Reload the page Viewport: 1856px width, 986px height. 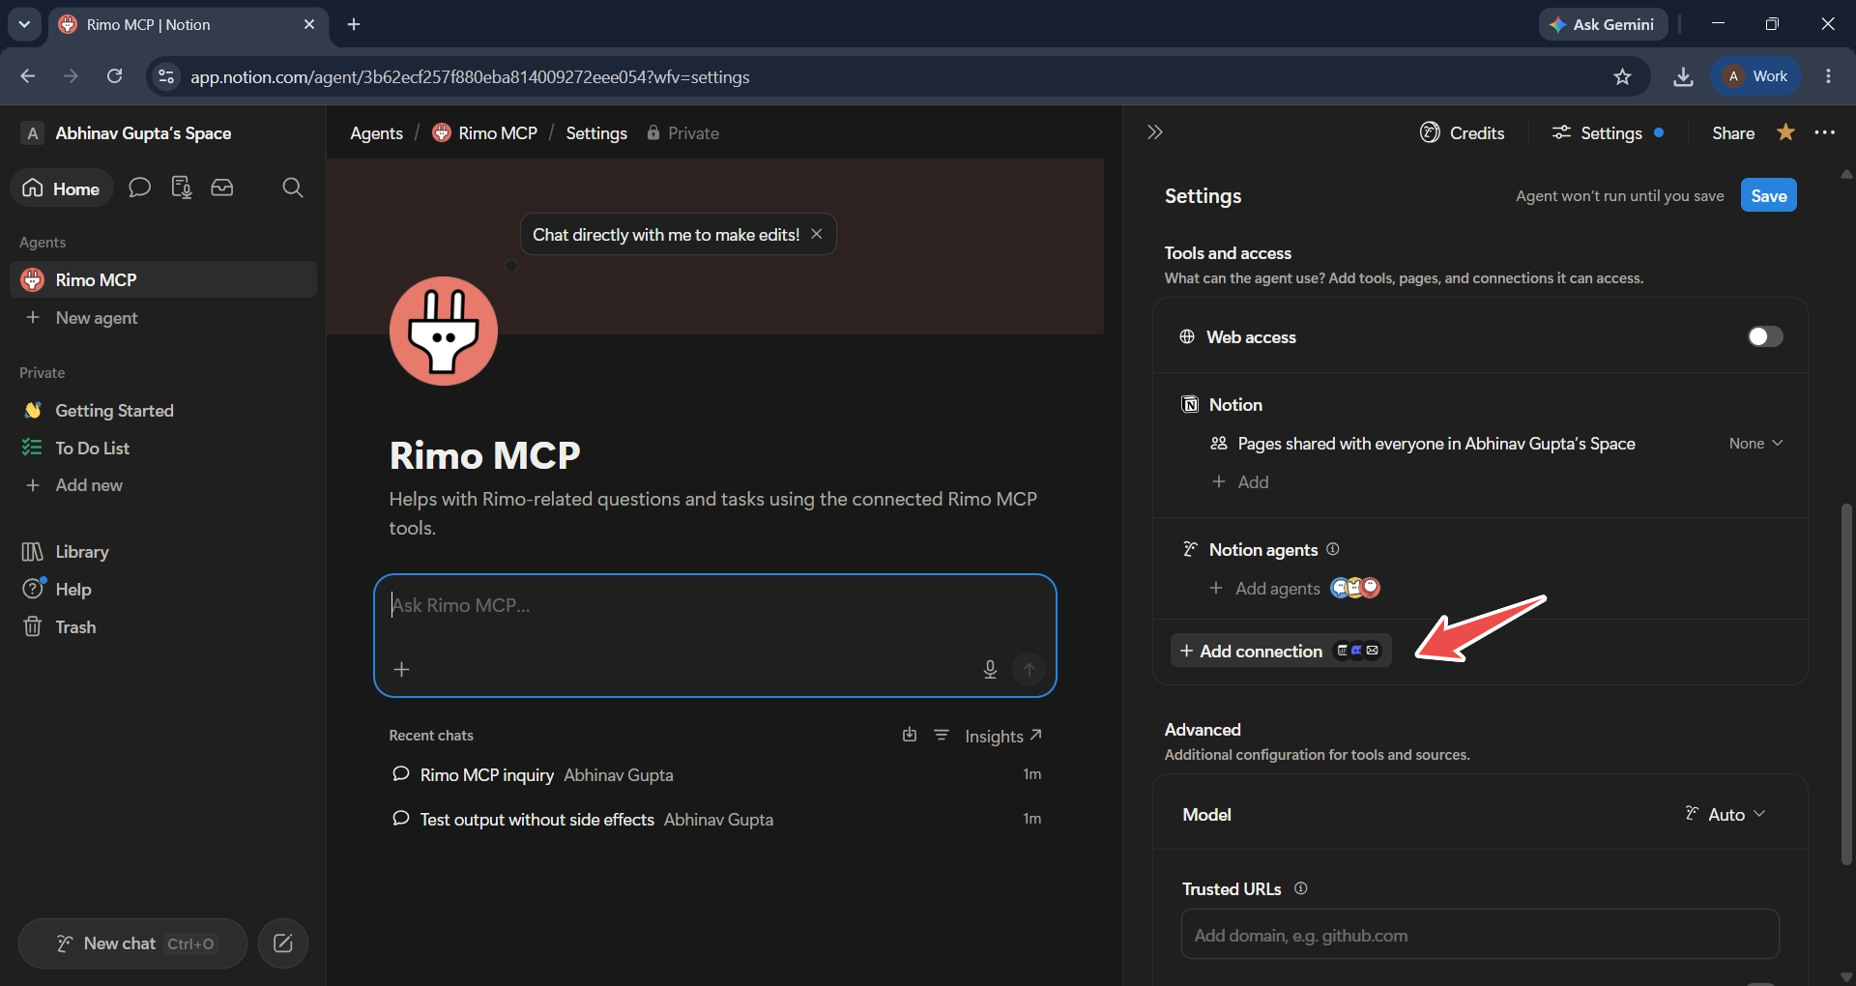tap(114, 76)
